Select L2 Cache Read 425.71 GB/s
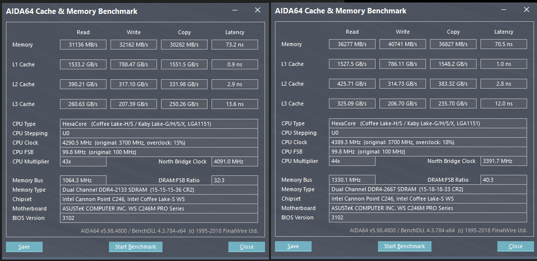 352,84
